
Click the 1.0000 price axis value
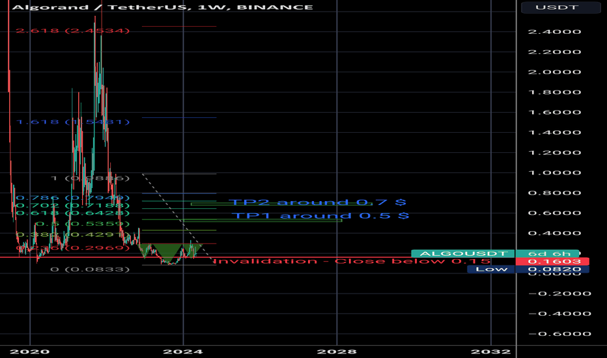(554, 172)
